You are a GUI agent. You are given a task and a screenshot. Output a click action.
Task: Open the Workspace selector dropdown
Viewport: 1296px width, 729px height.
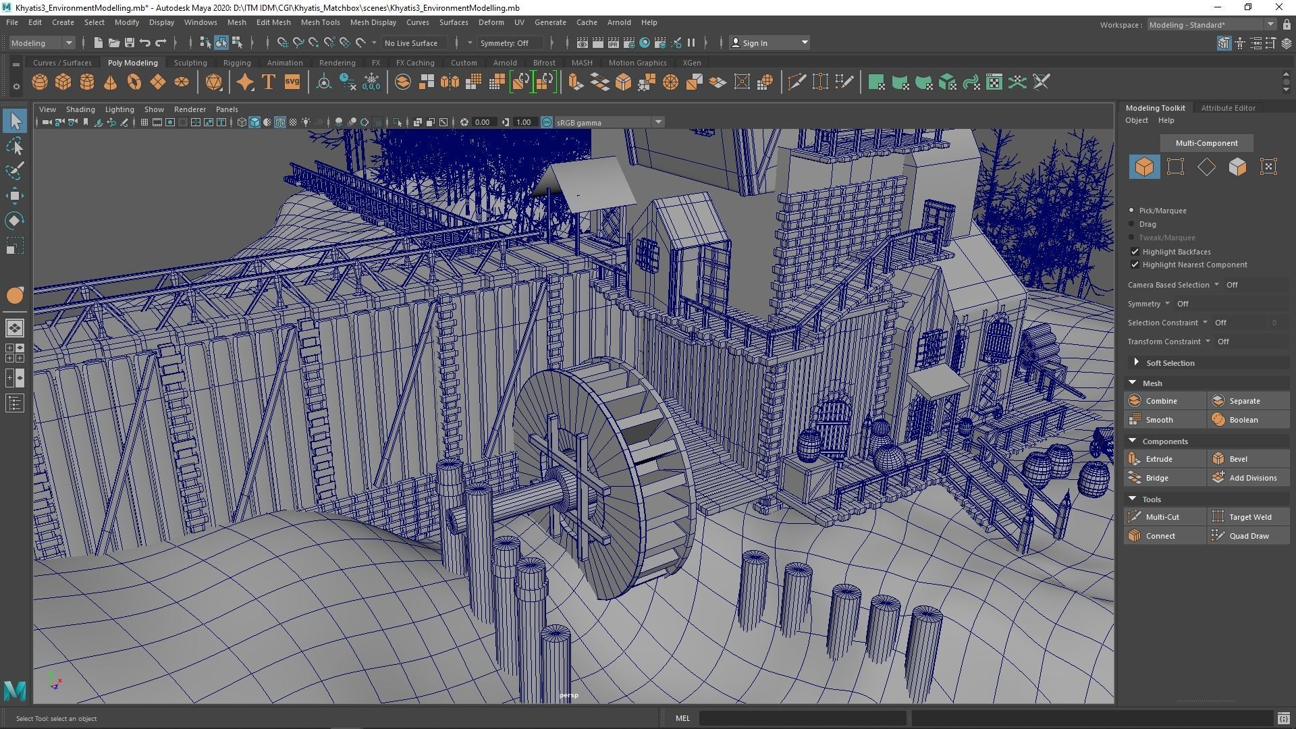pyautogui.click(x=1212, y=25)
